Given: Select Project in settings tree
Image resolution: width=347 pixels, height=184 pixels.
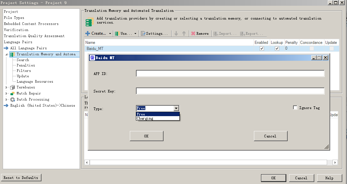Looking at the screenshot, I should tap(11, 11).
